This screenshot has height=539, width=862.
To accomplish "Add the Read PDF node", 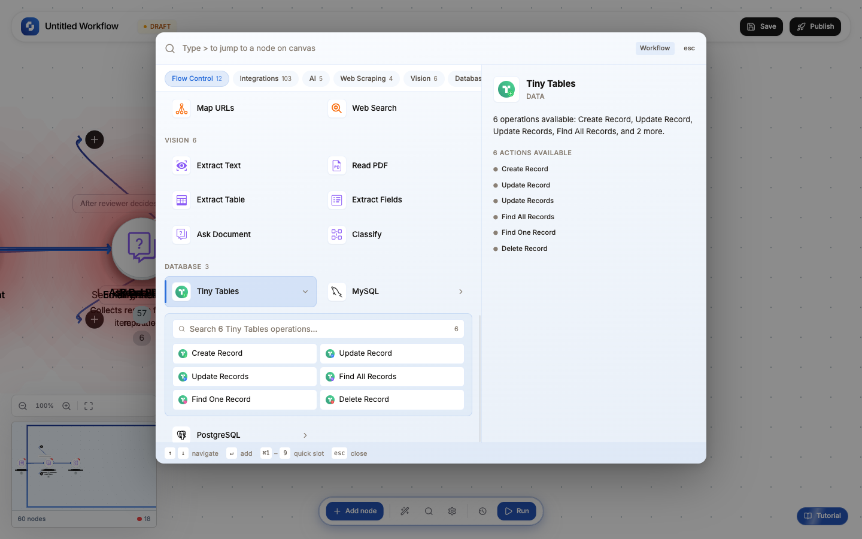I will 396,165.
